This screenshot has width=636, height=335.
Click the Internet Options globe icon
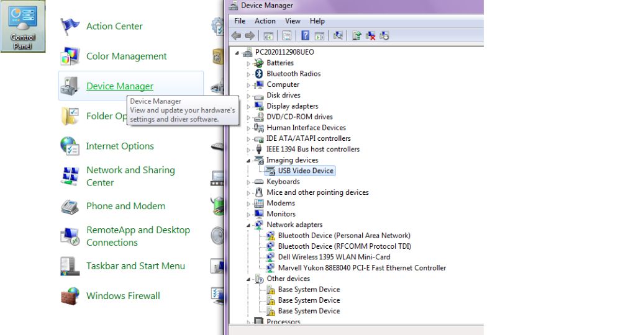[x=70, y=146]
